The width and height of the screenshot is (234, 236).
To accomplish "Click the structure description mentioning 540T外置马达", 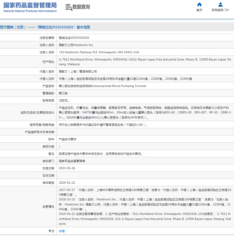I will pos(145,112).
